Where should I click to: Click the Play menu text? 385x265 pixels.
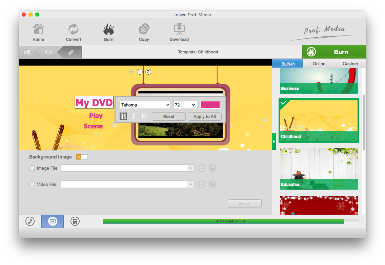click(96, 116)
